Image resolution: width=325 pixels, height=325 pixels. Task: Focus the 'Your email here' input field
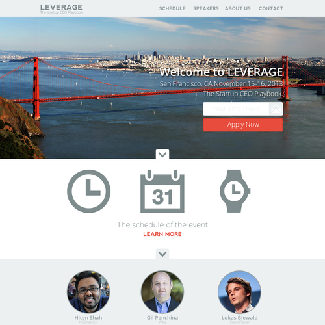(236, 109)
